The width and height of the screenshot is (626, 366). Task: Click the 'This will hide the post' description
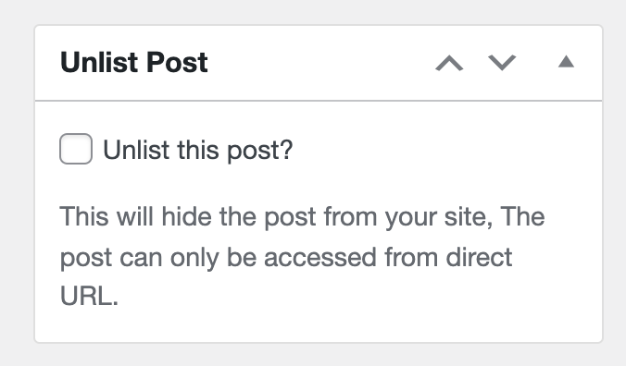coord(302,257)
